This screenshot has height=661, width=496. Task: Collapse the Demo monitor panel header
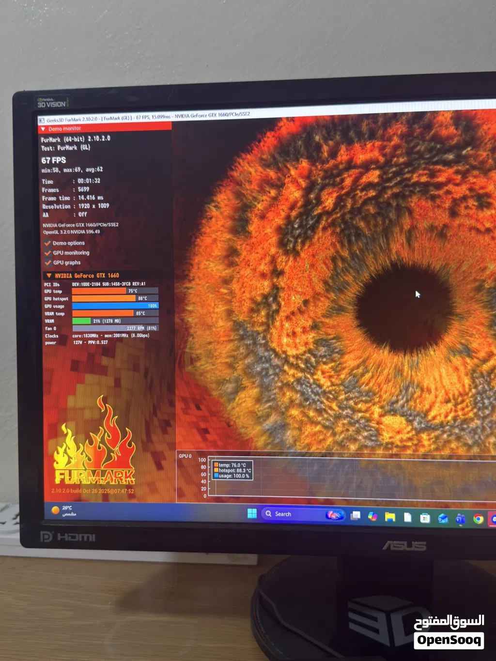104,129
